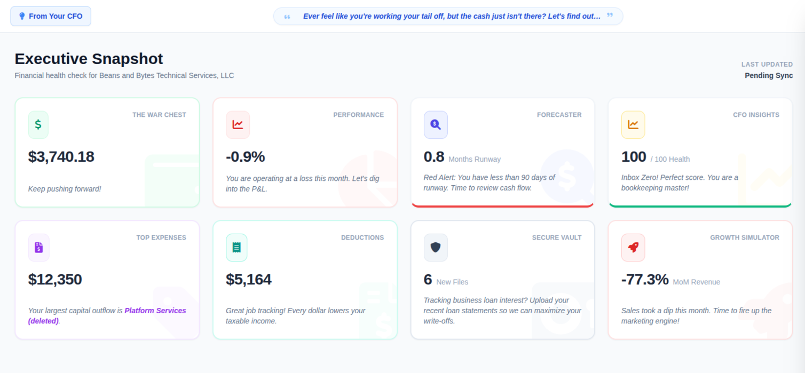Click the CFO quote banner at top
805x373 pixels.
(448, 16)
